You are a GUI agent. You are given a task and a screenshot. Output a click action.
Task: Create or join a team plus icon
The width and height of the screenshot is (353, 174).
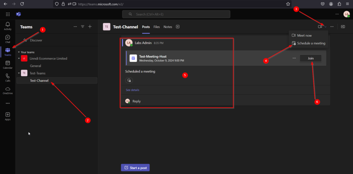point(90,27)
